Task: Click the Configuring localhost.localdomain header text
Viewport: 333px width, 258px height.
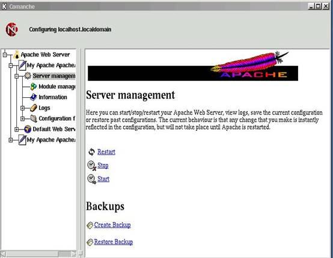Action: [70, 29]
